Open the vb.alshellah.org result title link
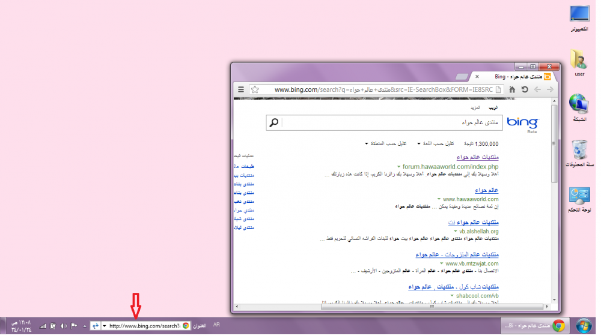Image resolution: width=601 pixels, height=336 pixels. click(474, 222)
